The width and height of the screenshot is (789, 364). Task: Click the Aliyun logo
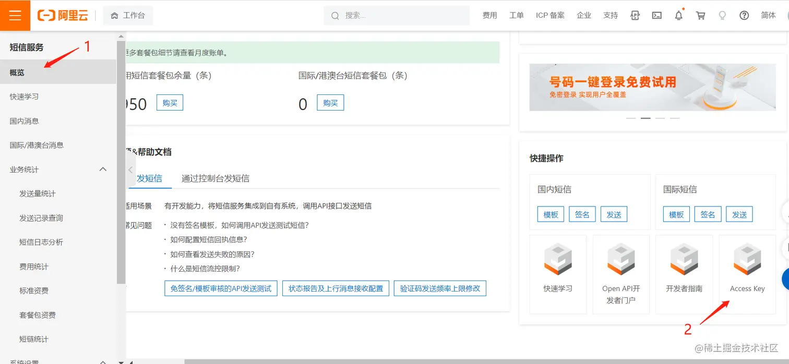63,16
